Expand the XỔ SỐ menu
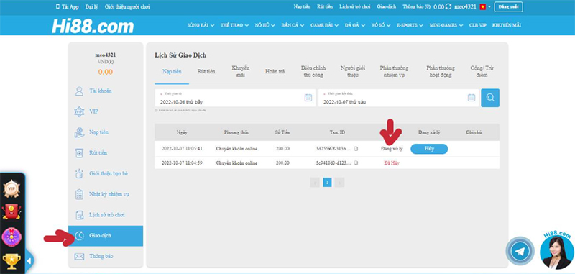This screenshot has width=575, height=274. pyautogui.click(x=381, y=25)
